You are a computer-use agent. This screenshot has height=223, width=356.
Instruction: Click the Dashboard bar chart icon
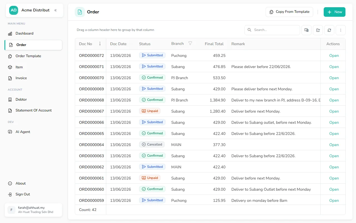(10, 34)
